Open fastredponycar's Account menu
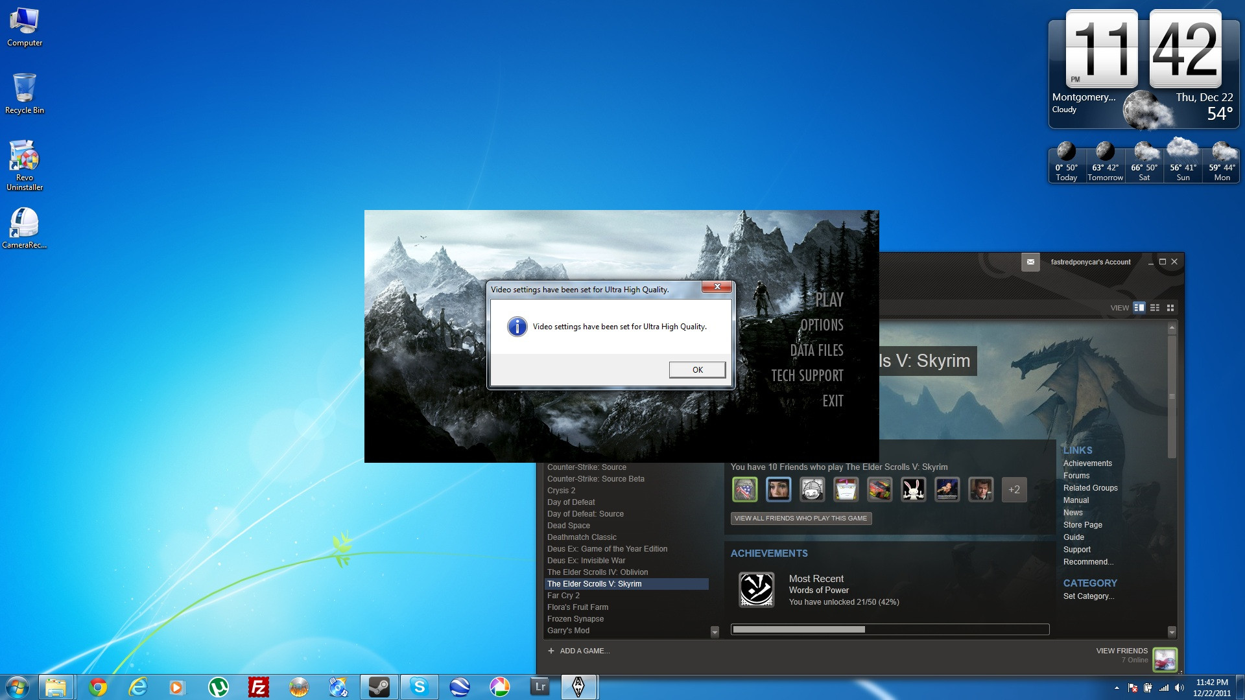Screen dimensions: 1245x700 [1090, 262]
